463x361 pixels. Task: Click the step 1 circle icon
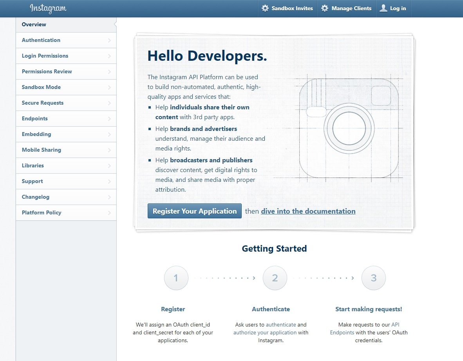(176, 278)
